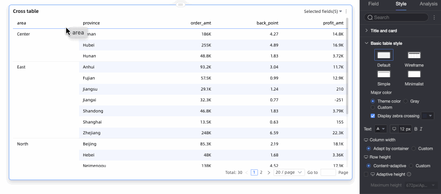Image resolution: width=441 pixels, height=194 pixels.
Task: Select Custom row height option
Action: point(411,166)
